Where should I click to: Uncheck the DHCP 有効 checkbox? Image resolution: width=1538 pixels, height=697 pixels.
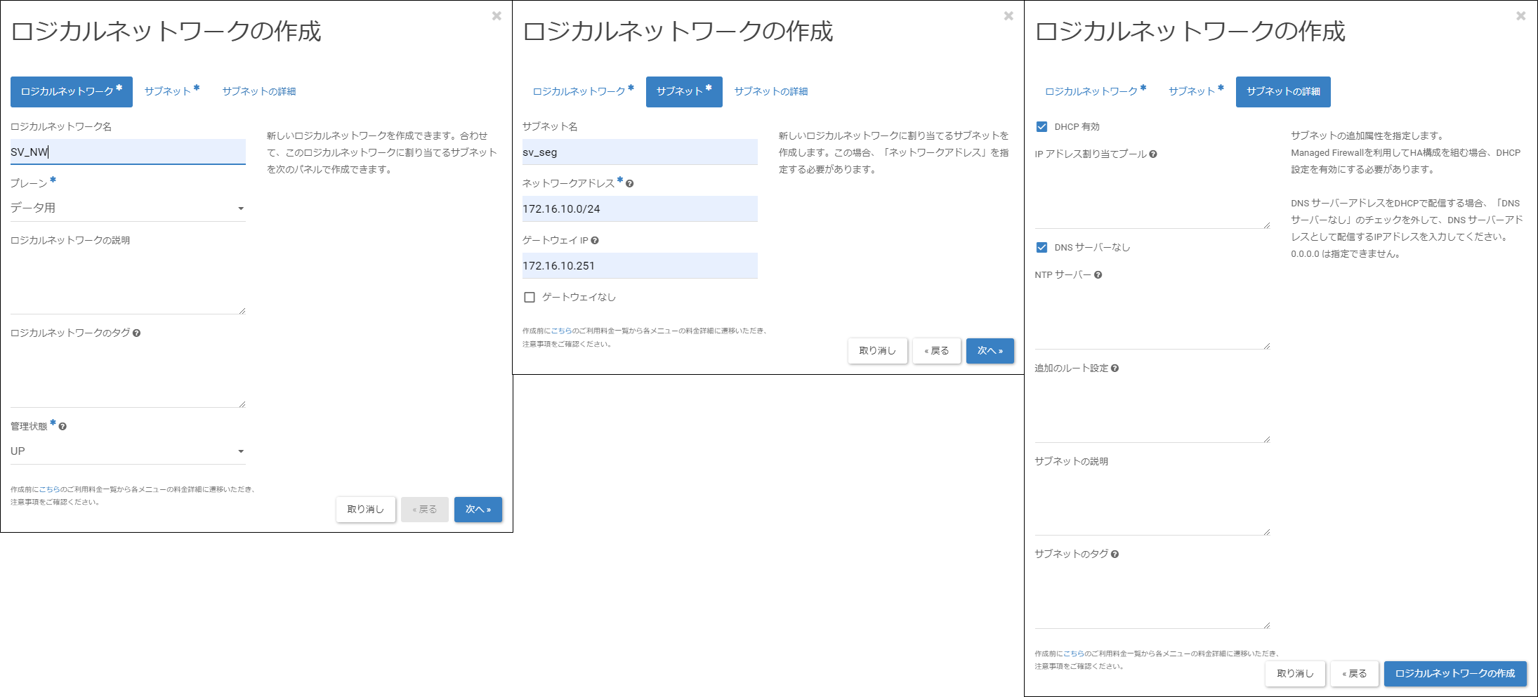(1042, 127)
